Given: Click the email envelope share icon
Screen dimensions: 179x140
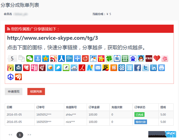Looking at the screenshot, I should (98, 68).
